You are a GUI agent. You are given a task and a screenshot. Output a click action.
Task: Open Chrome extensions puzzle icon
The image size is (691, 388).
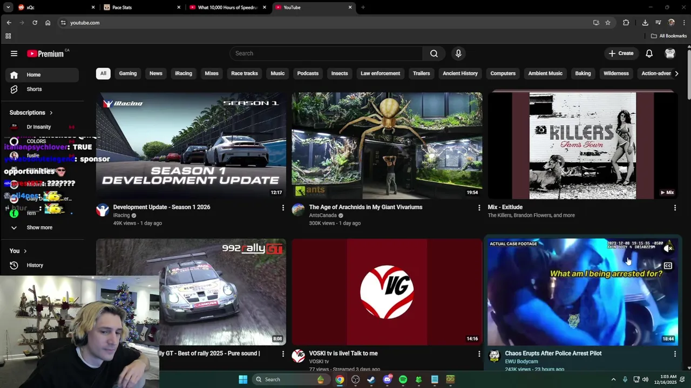click(x=626, y=23)
